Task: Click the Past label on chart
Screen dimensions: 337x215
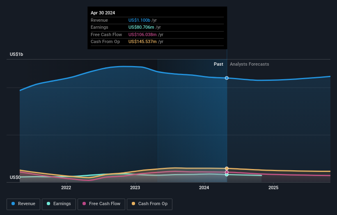Action: [x=218, y=64]
